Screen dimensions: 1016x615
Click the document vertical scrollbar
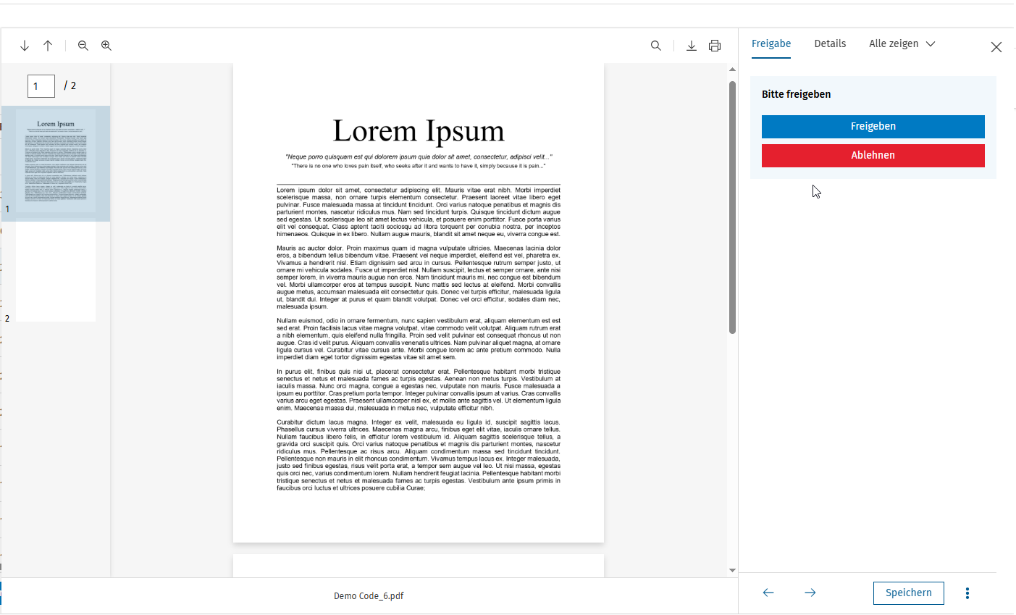(x=732, y=207)
